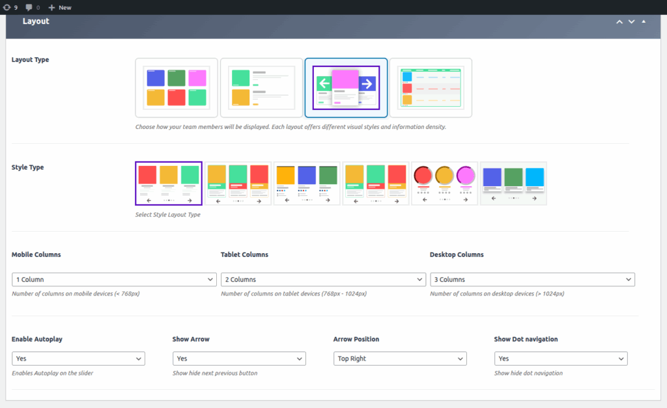Choose the circular photo slider style
This screenshot has height=408, width=667.
pos(444,184)
